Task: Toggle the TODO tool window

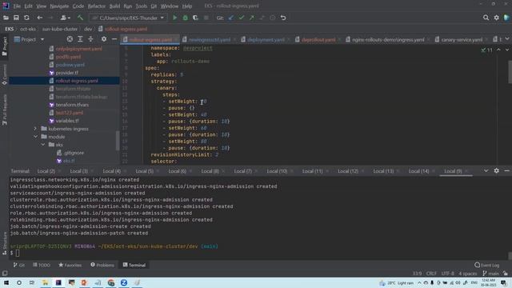Action: tap(42, 265)
